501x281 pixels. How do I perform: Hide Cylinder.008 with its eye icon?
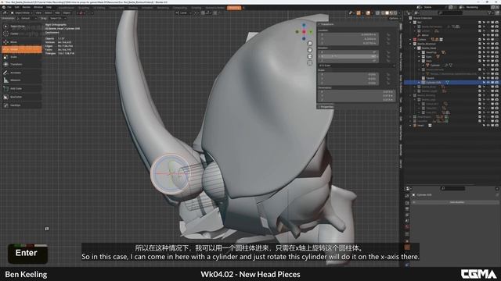click(x=488, y=83)
